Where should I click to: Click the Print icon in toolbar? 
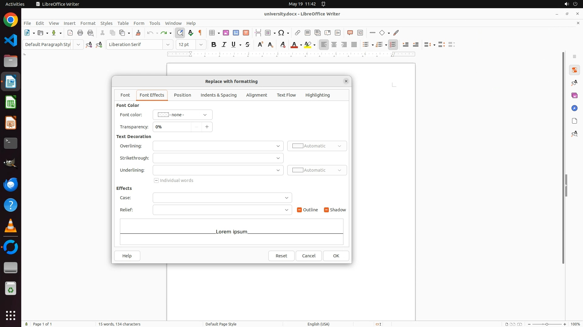pos(80,33)
